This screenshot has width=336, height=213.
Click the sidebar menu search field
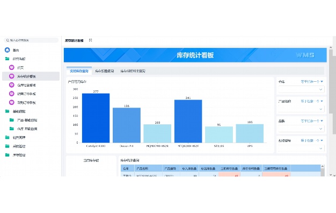[31, 40]
